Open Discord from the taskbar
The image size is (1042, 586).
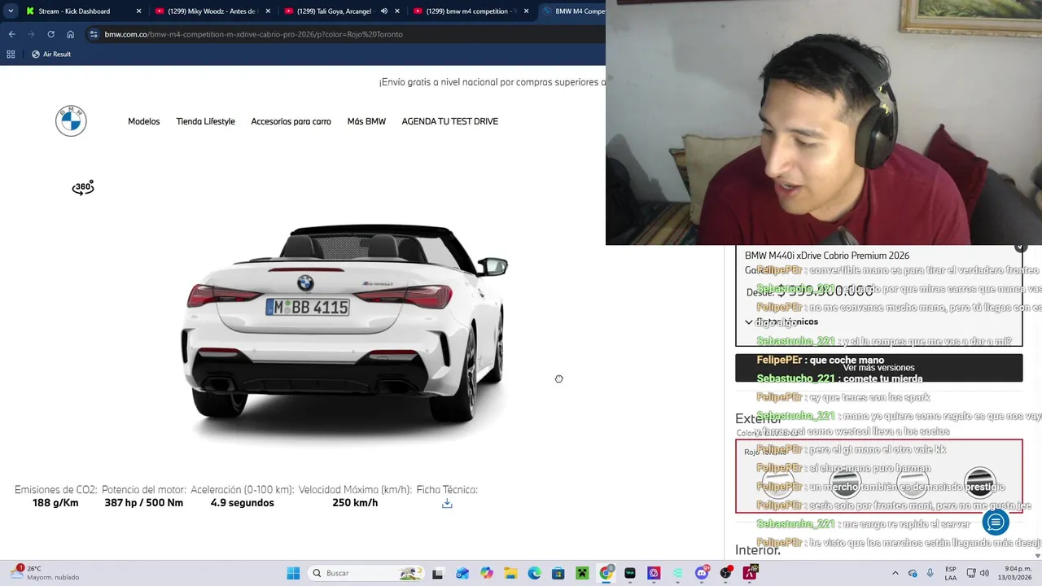point(702,573)
